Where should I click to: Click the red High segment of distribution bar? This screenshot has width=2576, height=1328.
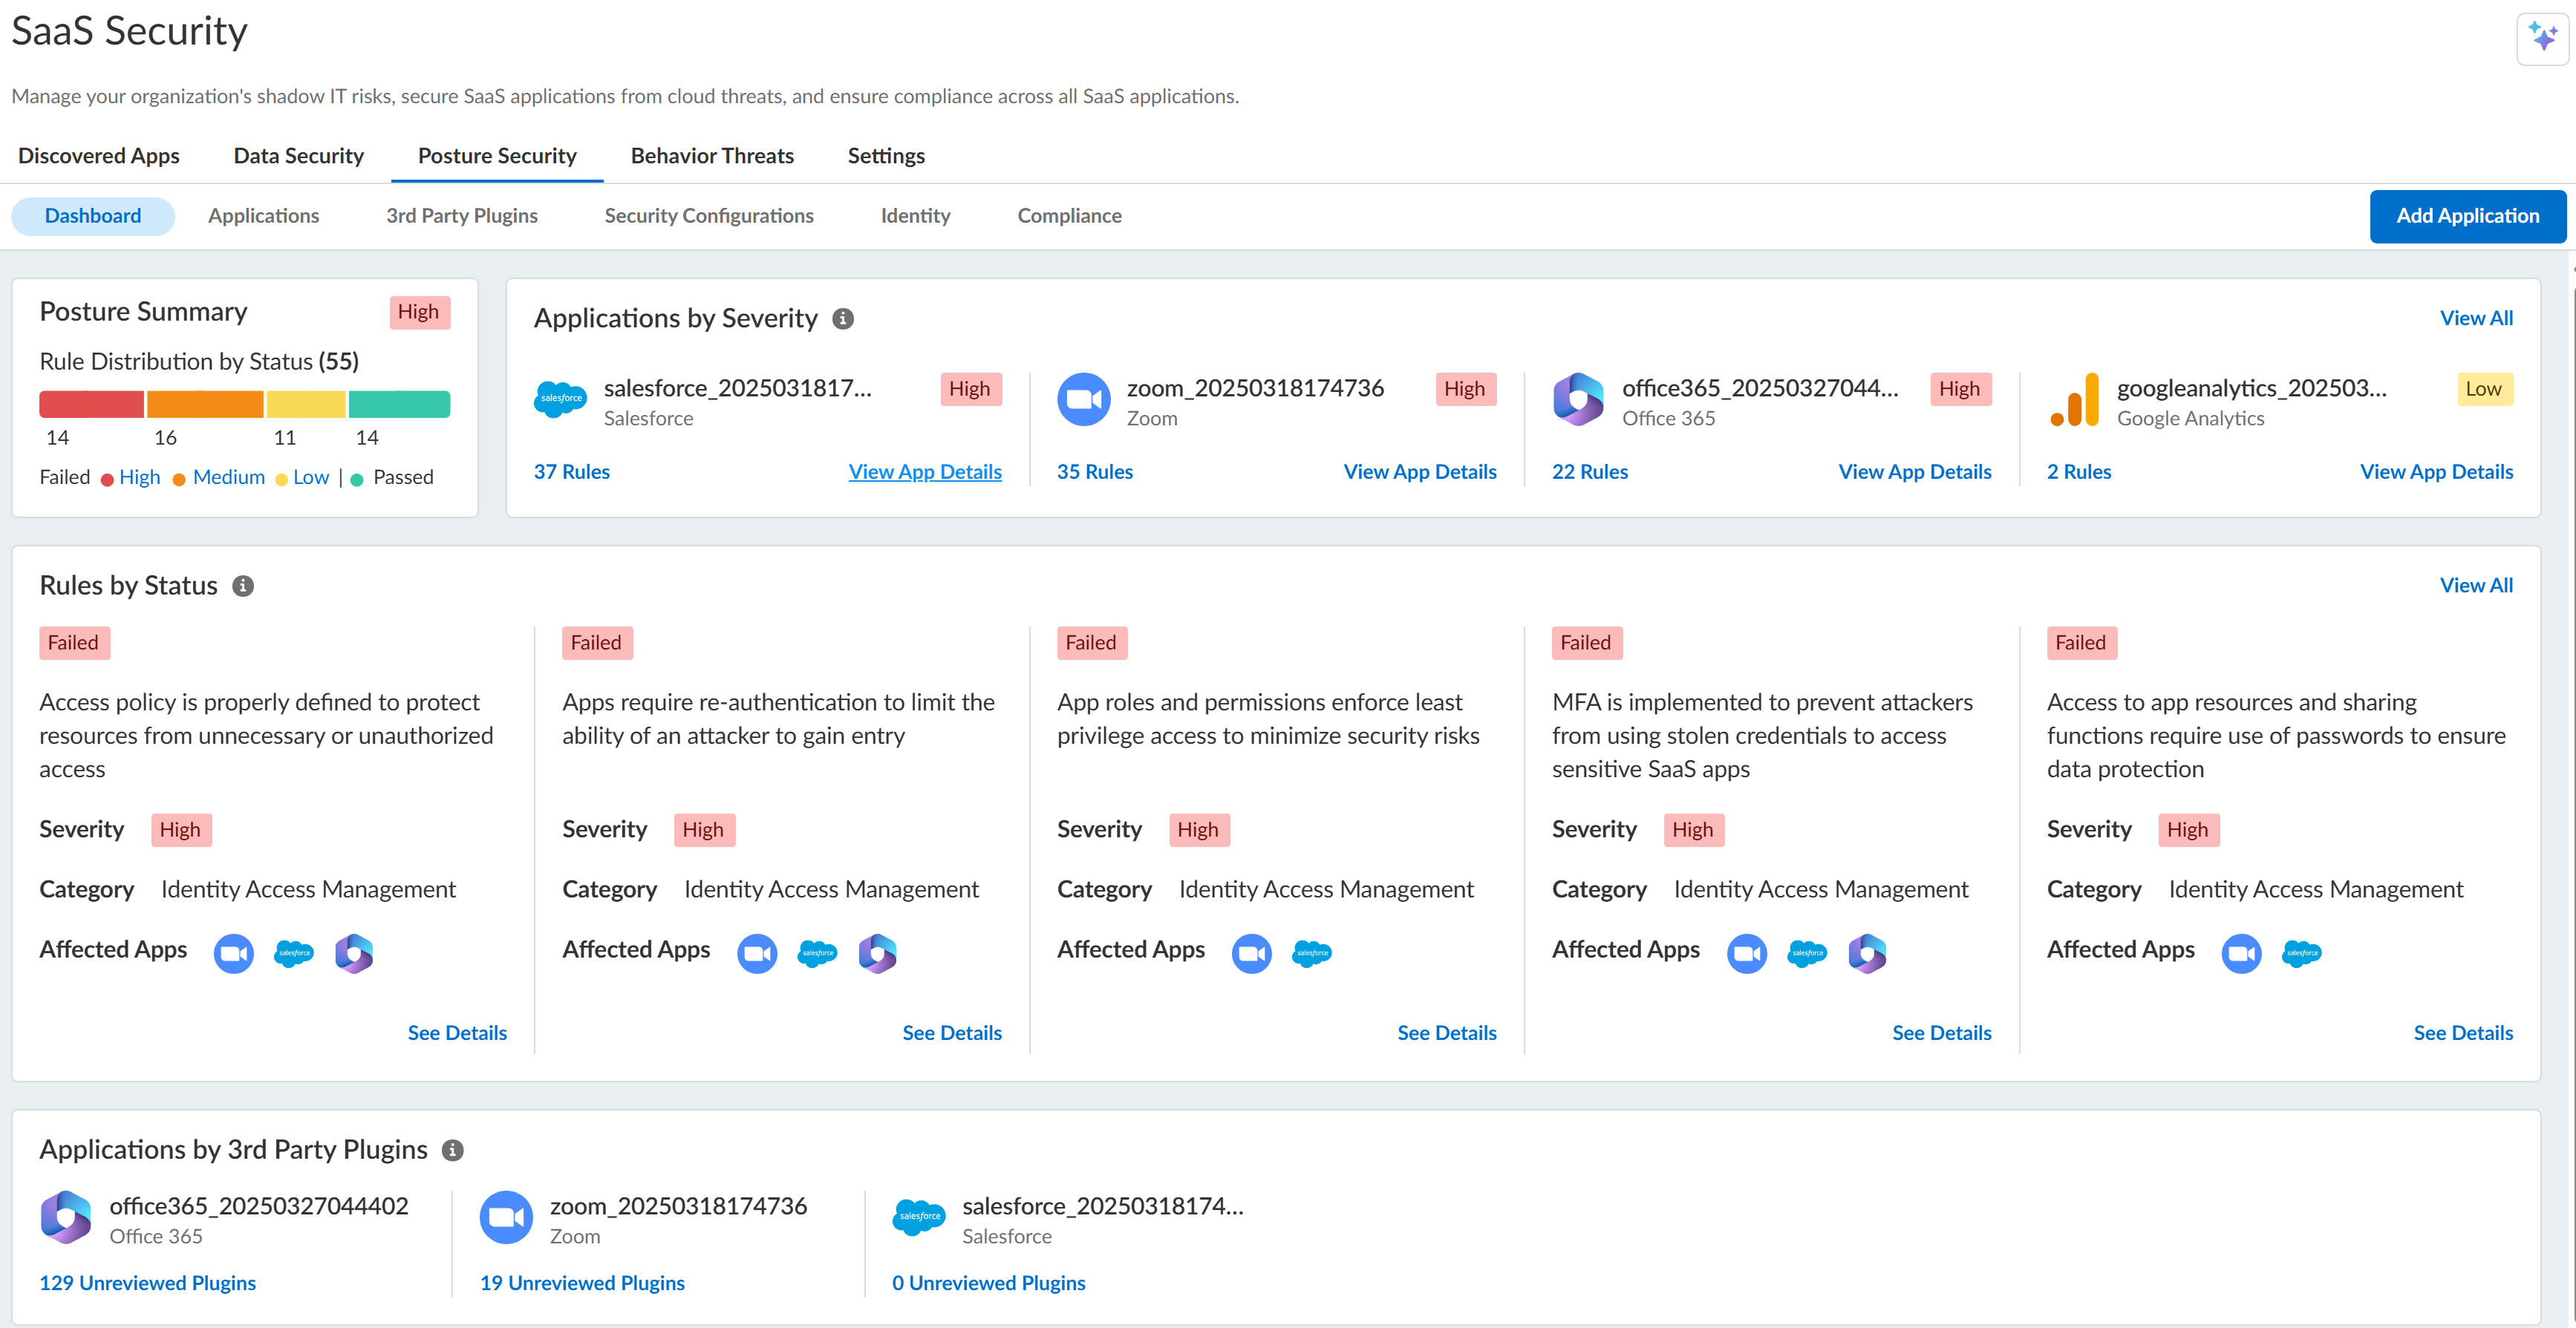click(x=91, y=404)
